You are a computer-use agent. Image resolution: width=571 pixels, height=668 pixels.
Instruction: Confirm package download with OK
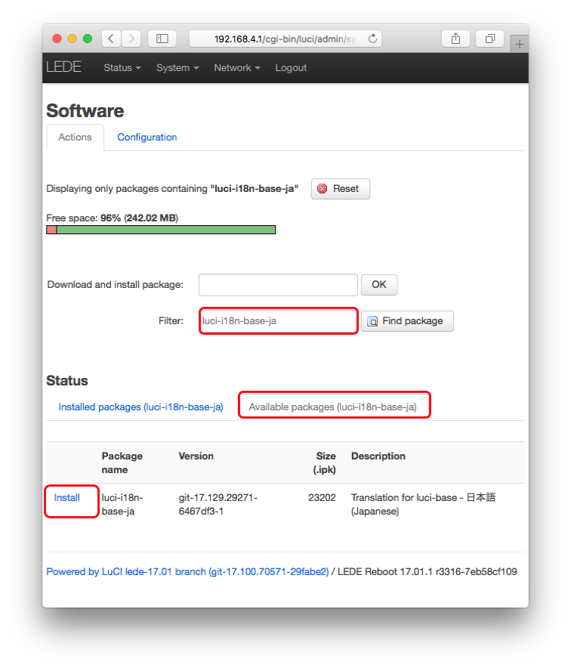pyautogui.click(x=379, y=285)
